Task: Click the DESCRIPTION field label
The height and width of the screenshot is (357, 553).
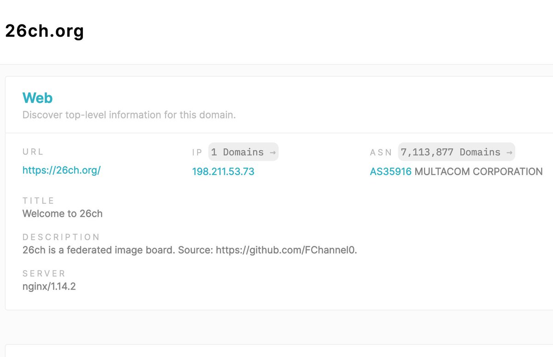Action: pos(61,237)
